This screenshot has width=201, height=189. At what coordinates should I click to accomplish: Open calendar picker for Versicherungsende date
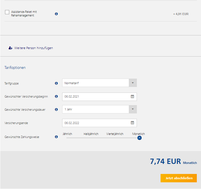132,123
